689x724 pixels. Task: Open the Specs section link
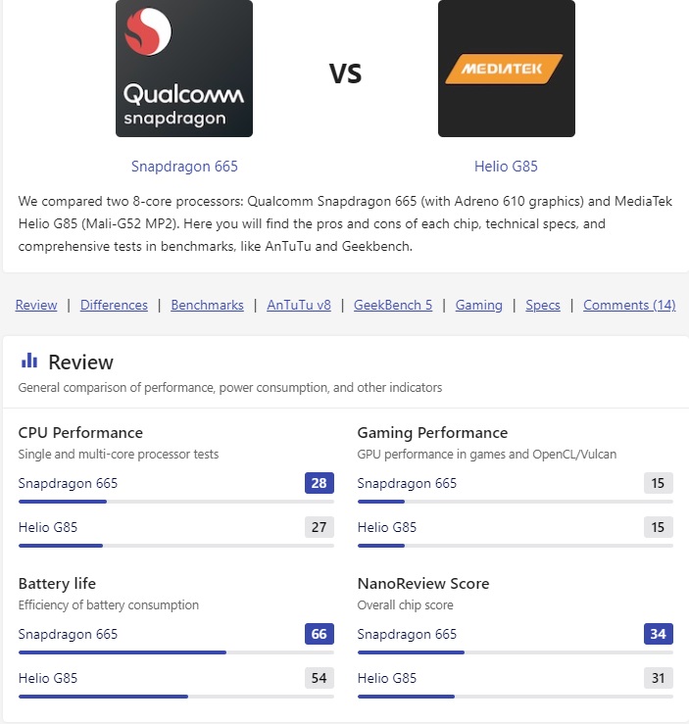coord(543,305)
